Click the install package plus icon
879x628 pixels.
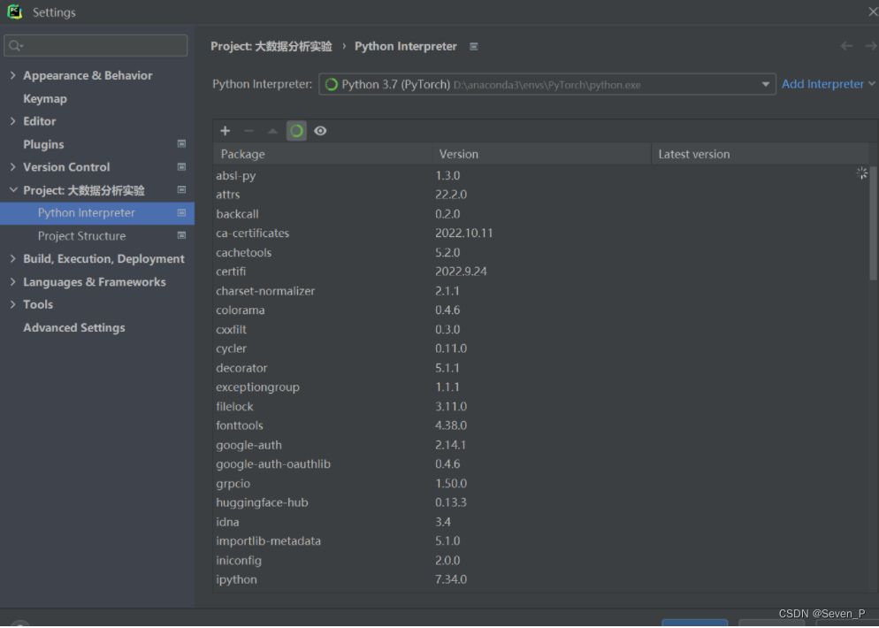click(x=225, y=131)
